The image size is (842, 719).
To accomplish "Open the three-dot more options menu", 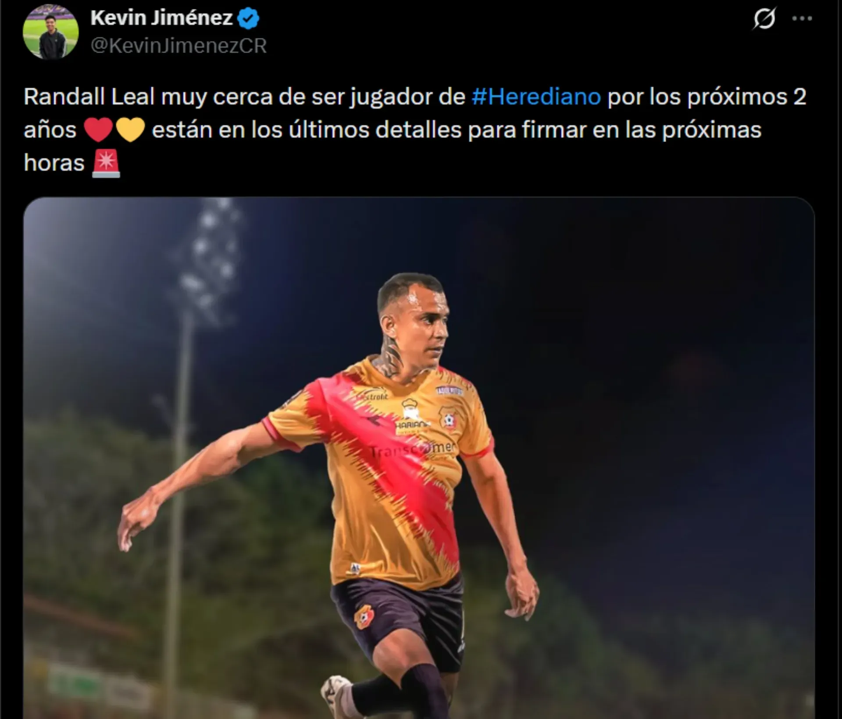I will pos(802,18).
